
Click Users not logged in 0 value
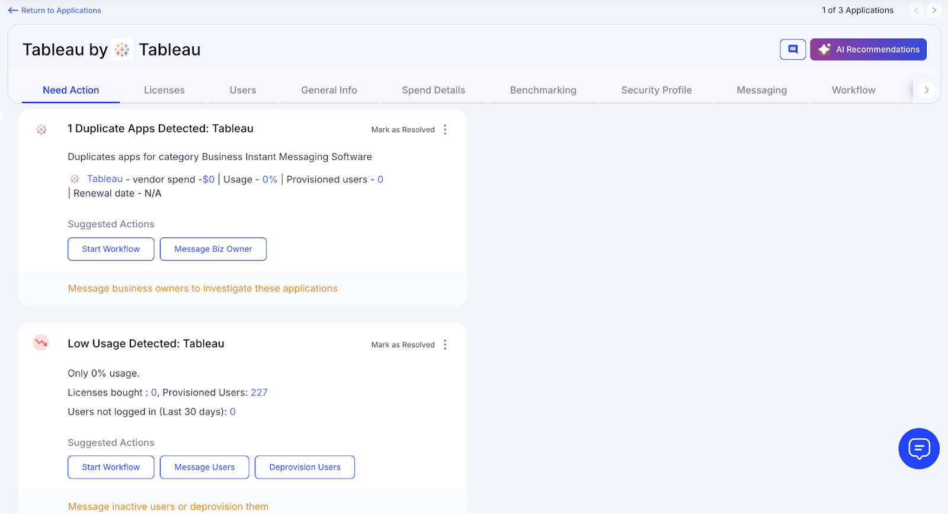coord(233,412)
